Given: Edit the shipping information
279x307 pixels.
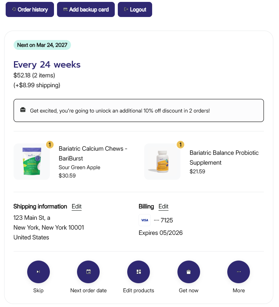Looking at the screenshot, I should [x=77, y=207].
